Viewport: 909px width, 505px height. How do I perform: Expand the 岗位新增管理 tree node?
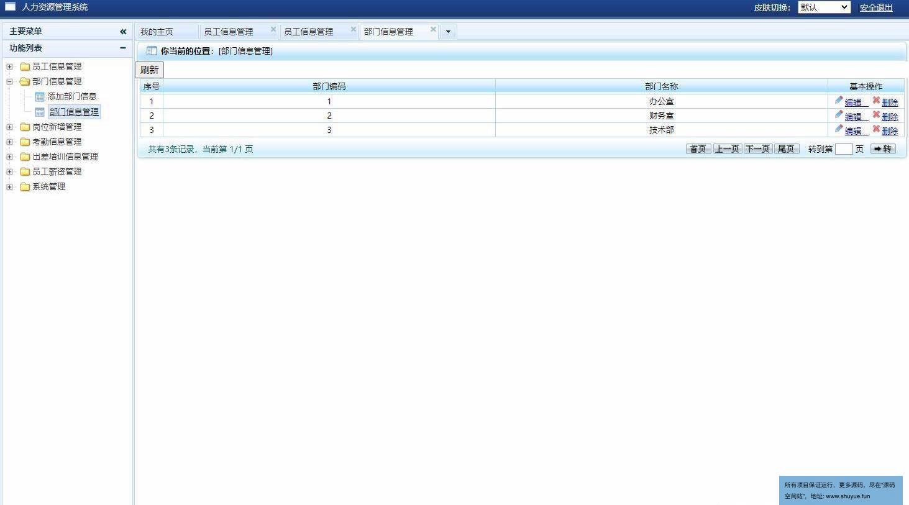[9, 127]
